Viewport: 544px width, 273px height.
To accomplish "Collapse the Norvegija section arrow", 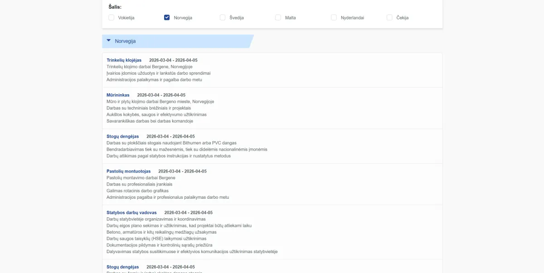I will pyautogui.click(x=109, y=41).
